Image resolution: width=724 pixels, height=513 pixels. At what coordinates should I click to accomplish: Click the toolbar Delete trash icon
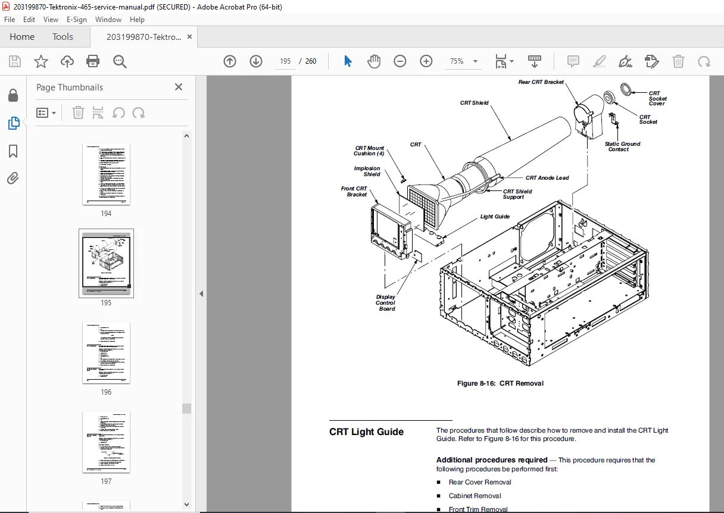point(678,61)
